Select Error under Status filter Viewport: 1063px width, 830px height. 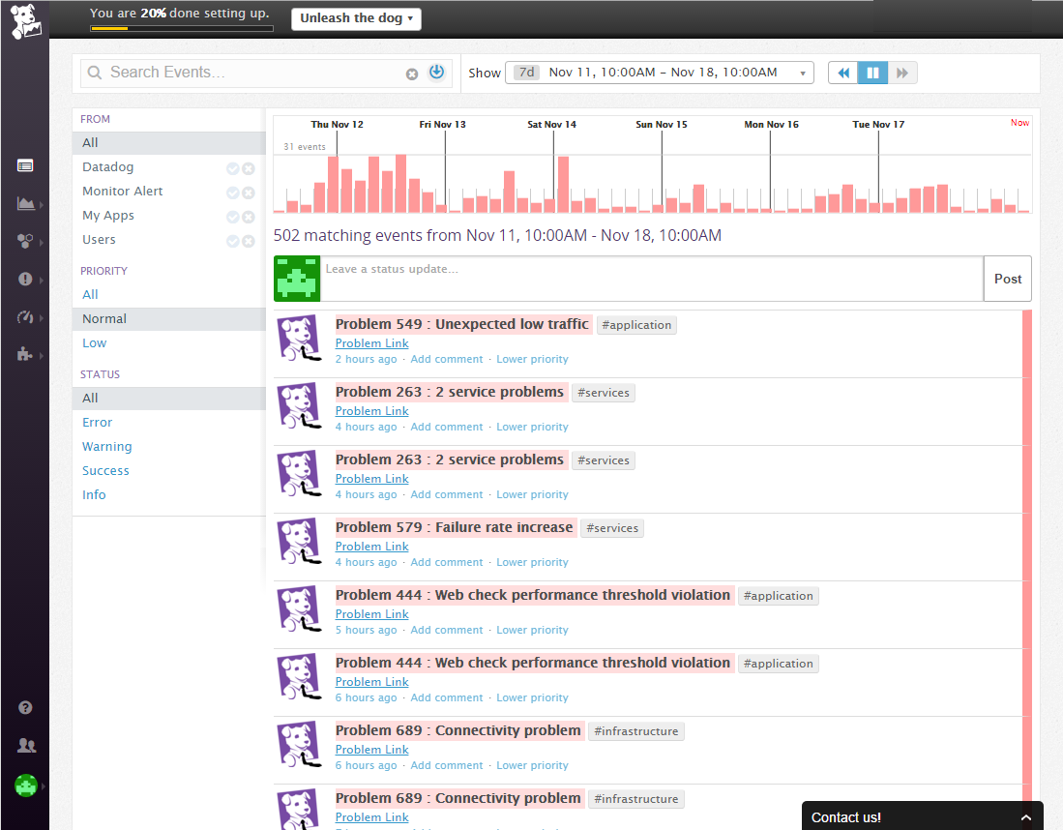click(x=98, y=423)
